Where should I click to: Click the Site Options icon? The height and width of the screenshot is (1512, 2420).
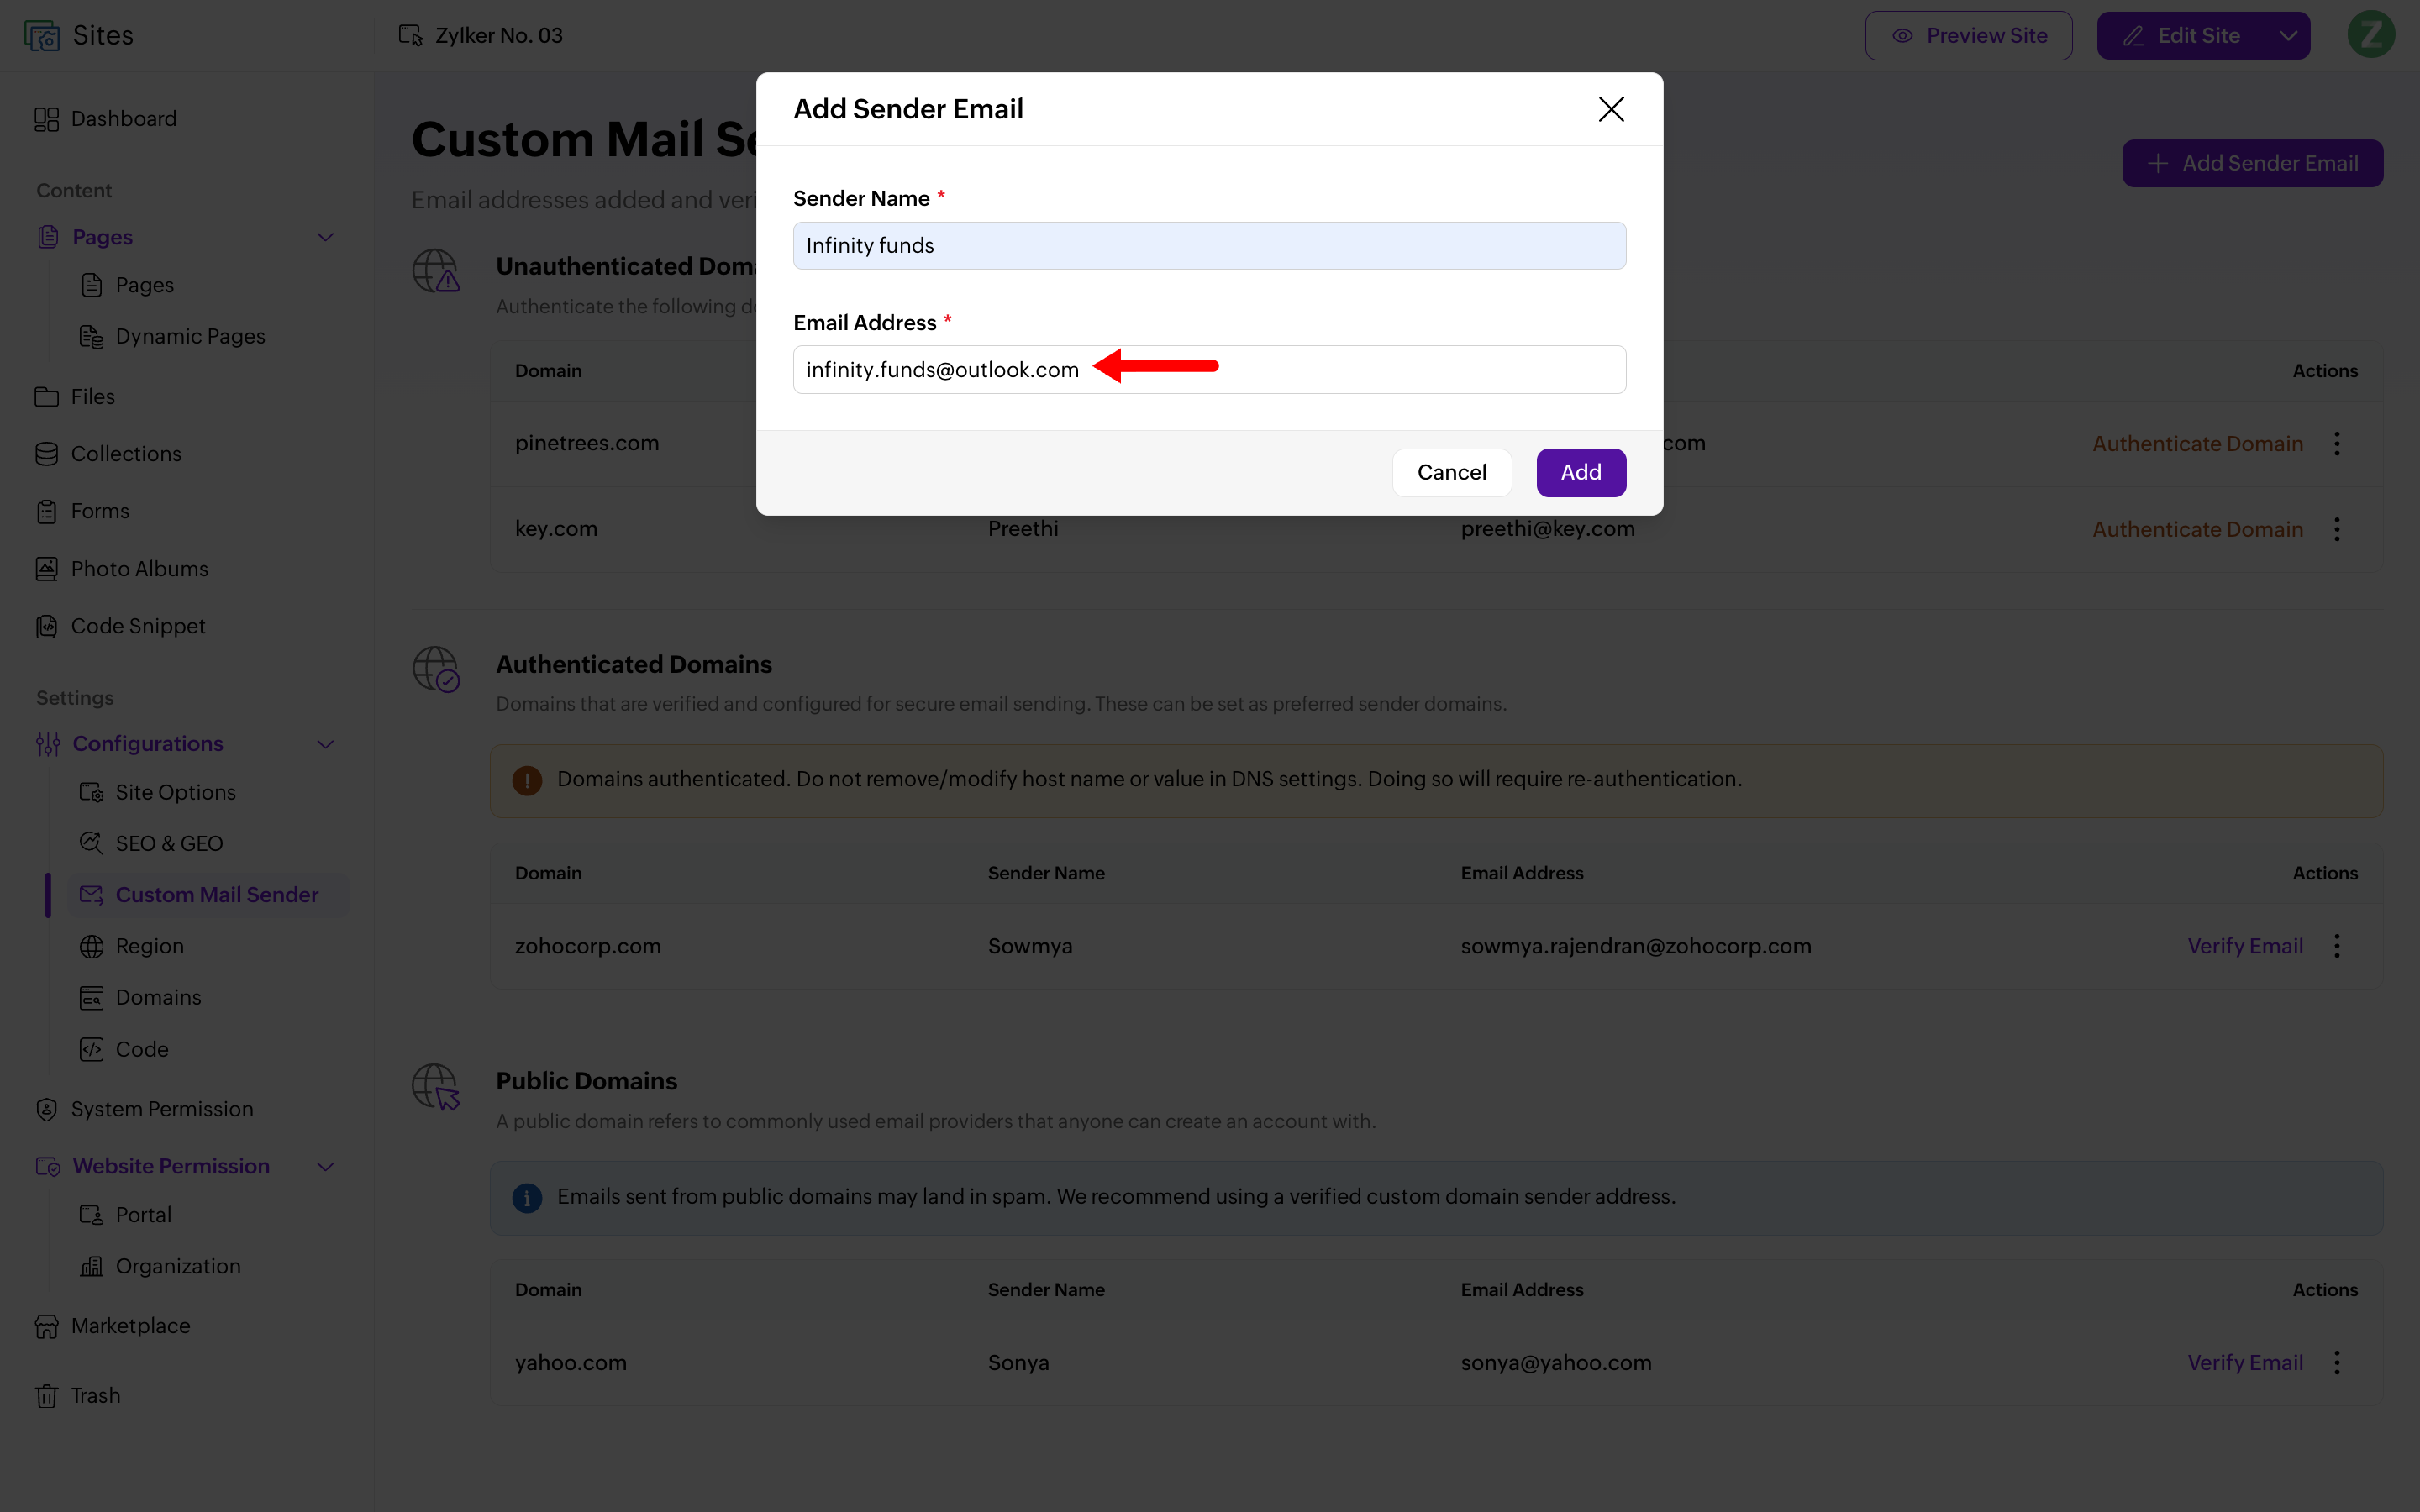92,792
